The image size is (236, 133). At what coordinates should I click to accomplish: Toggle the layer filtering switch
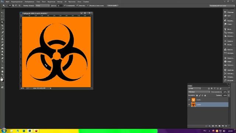point(229,88)
